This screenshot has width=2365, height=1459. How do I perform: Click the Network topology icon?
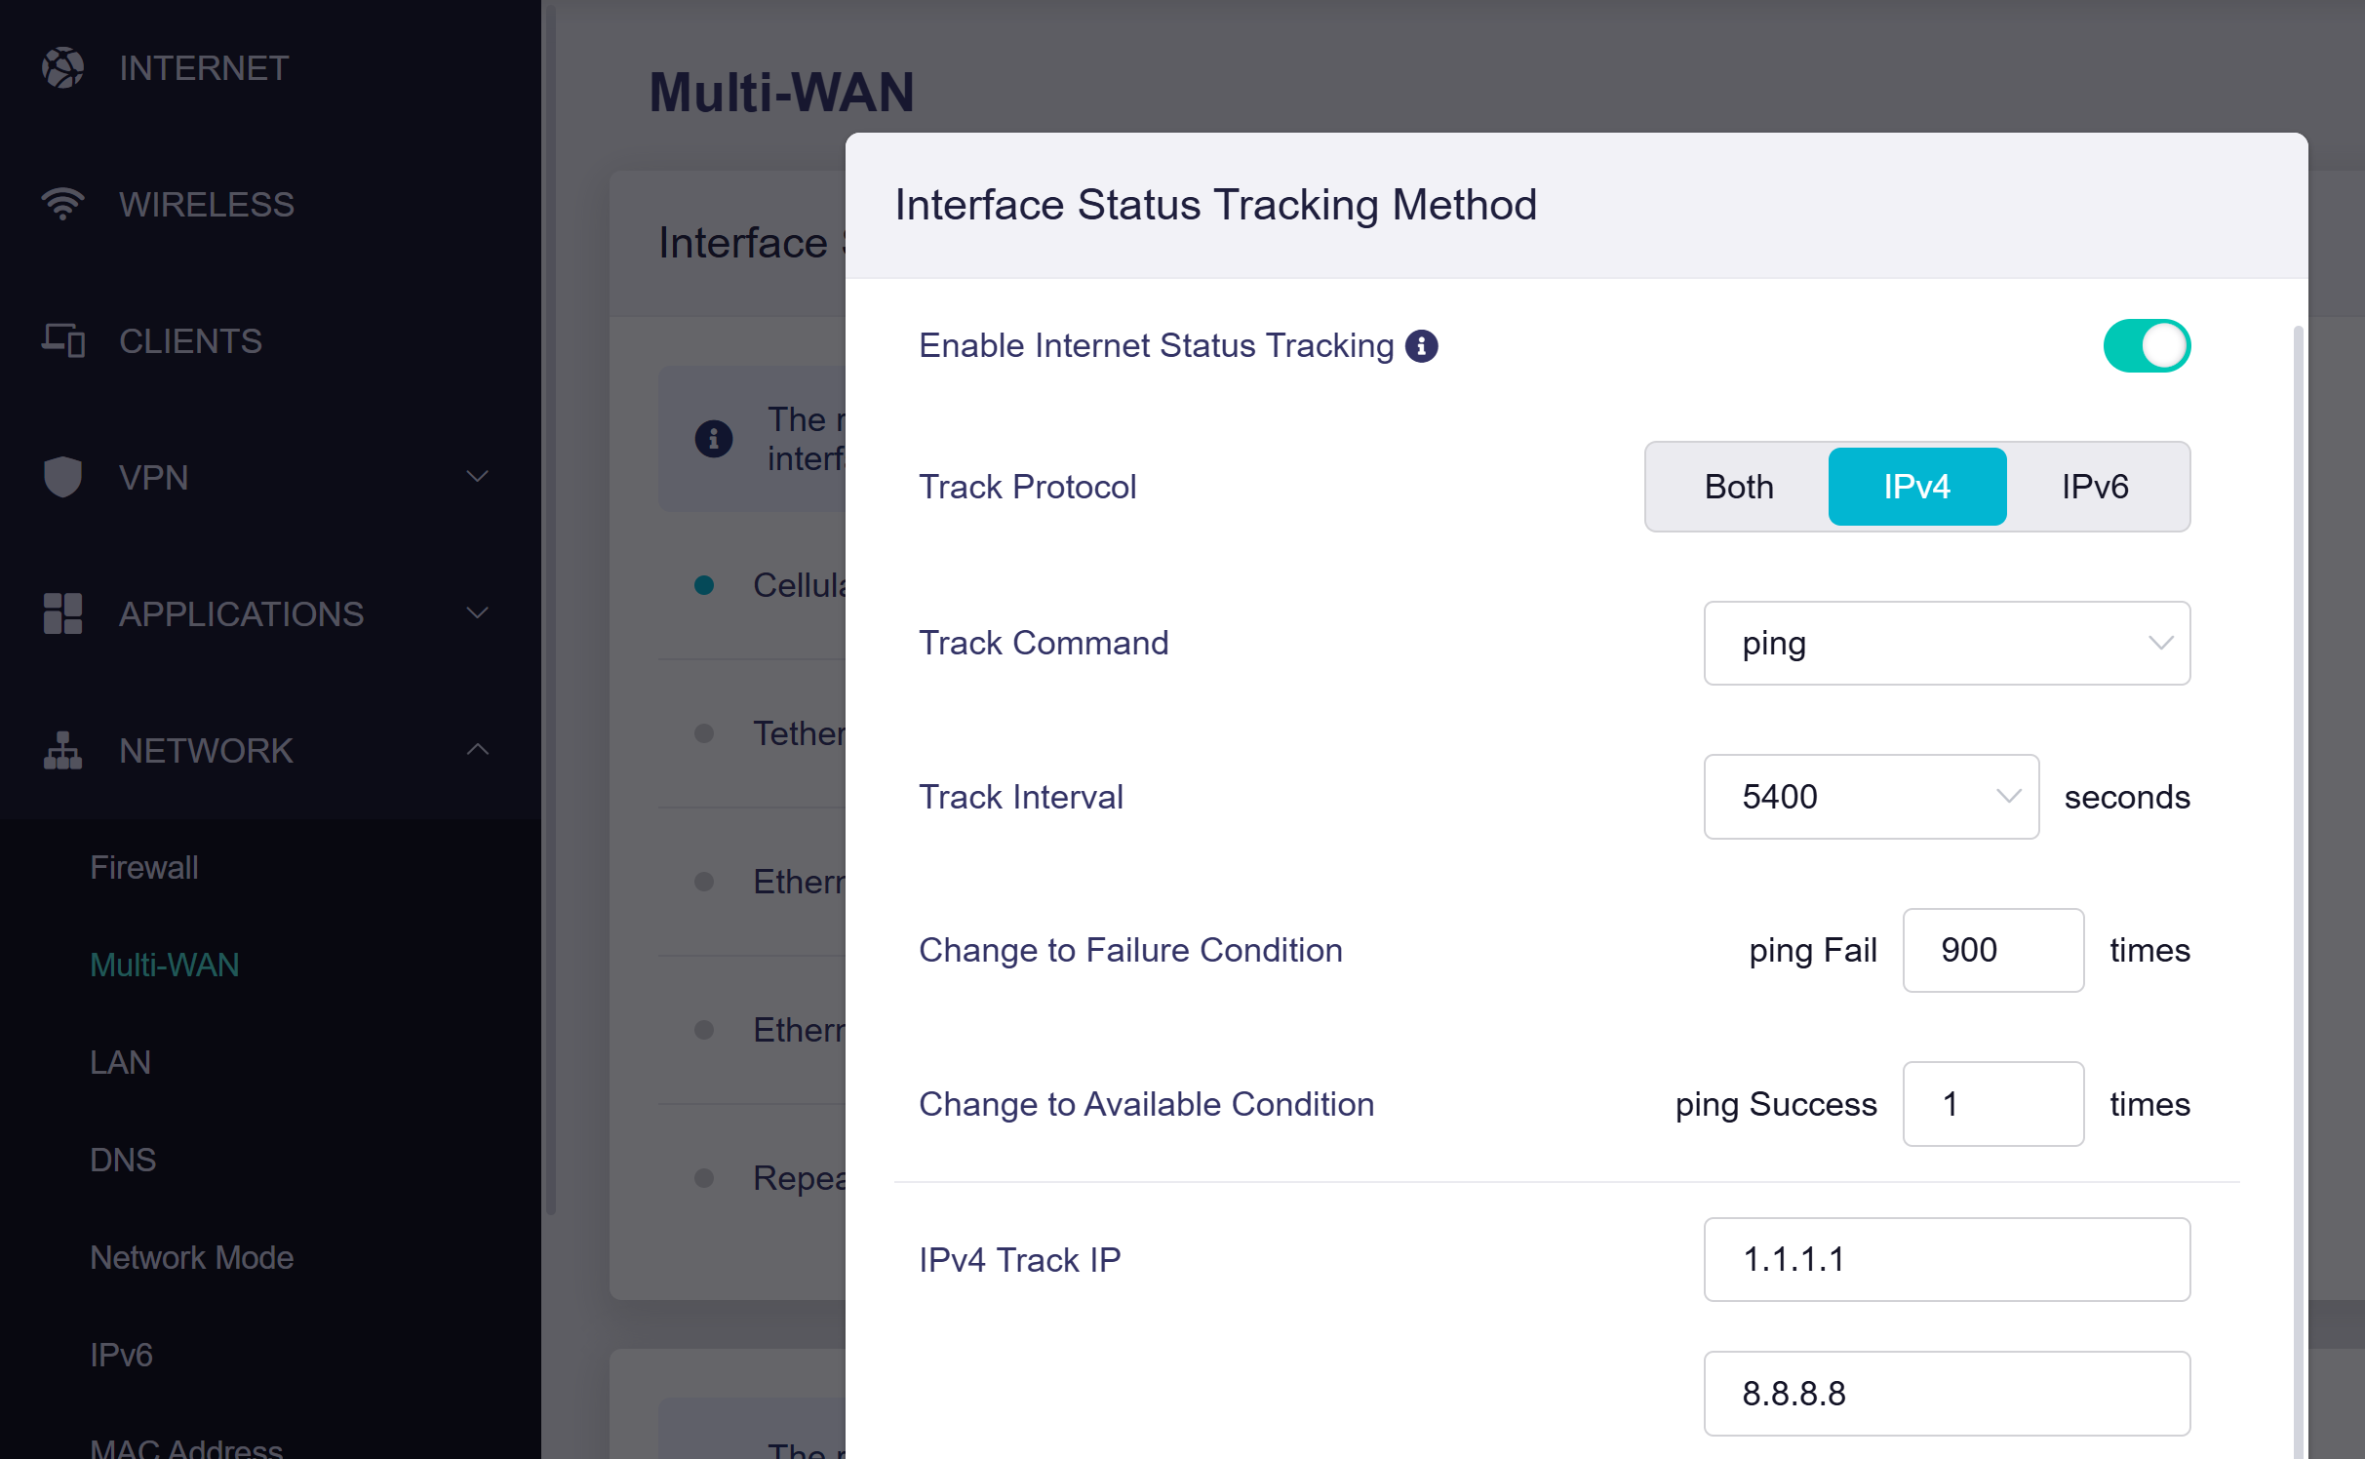tap(63, 750)
